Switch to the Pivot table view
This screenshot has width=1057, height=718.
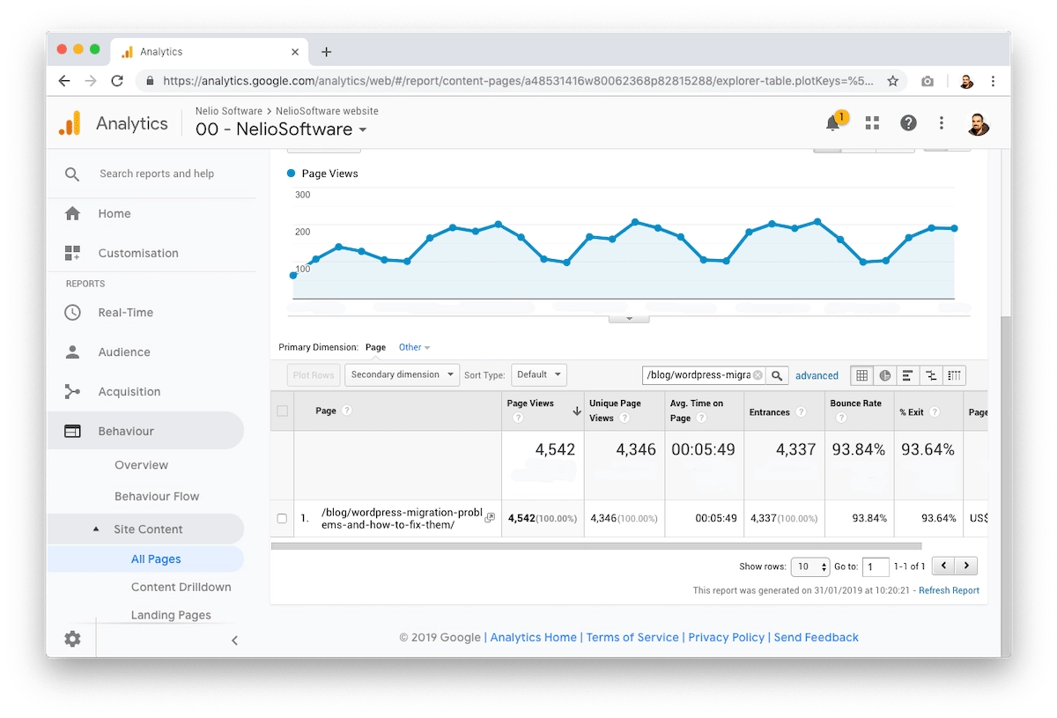[x=954, y=375]
